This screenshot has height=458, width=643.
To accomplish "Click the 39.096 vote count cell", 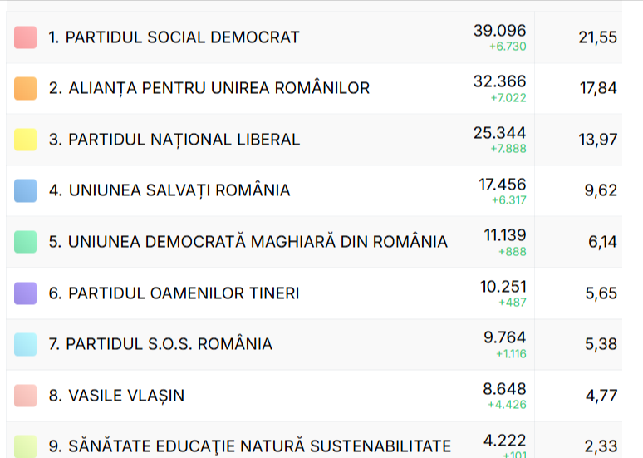I will pyautogui.click(x=499, y=31).
